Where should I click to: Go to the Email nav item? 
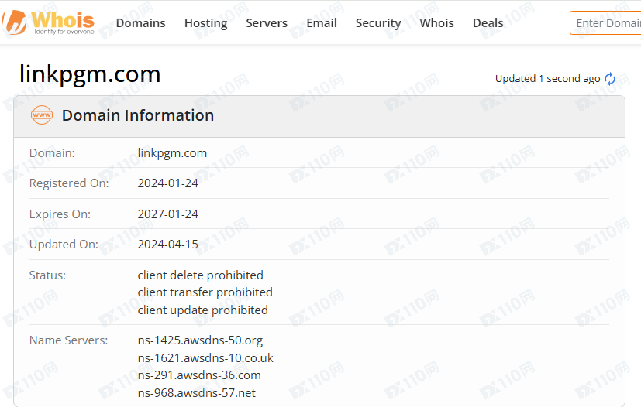[322, 23]
